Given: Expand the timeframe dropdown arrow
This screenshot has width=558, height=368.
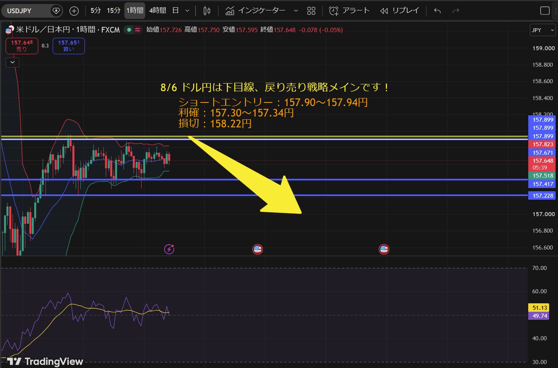Looking at the screenshot, I should click(187, 11).
